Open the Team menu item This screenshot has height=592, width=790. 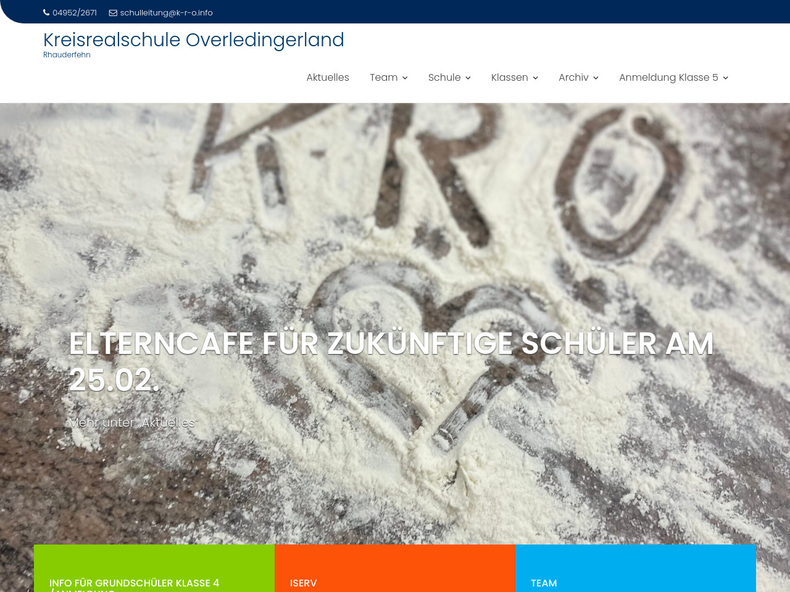[383, 78]
